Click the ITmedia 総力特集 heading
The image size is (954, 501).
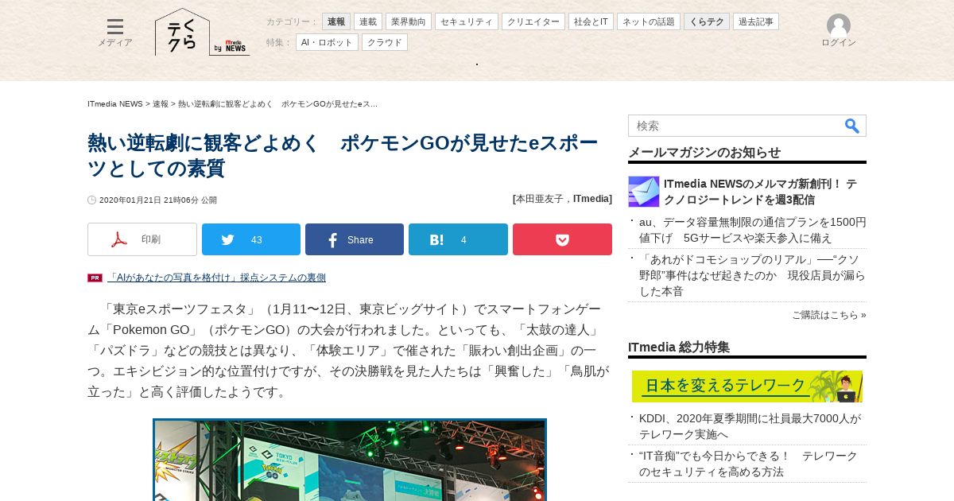pos(679,348)
